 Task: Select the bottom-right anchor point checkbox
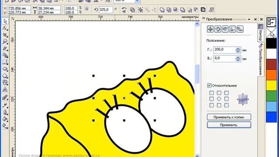pyautogui.click(x=226, y=105)
